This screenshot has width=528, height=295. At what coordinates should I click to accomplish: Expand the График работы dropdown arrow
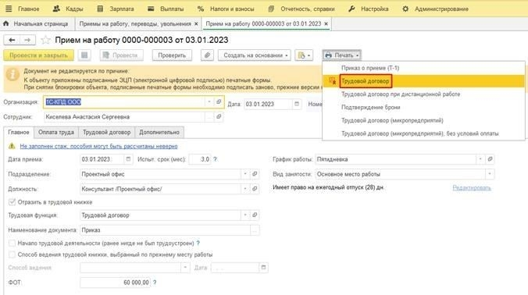tap(480, 159)
